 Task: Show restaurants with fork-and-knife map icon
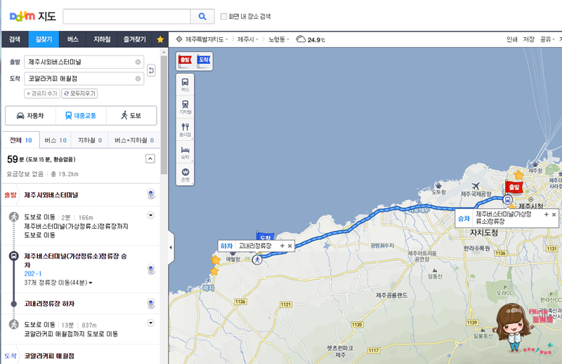click(x=185, y=130)
